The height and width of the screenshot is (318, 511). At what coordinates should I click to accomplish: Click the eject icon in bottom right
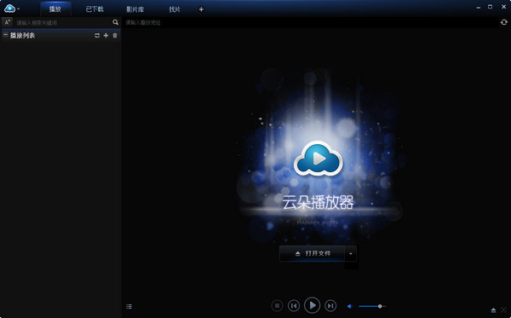click(493, 309)
